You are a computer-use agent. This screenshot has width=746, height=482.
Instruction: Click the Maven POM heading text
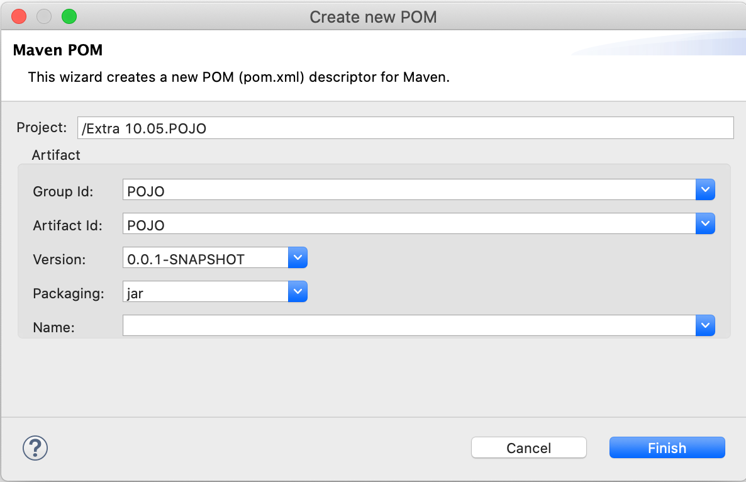pos(58,50)
